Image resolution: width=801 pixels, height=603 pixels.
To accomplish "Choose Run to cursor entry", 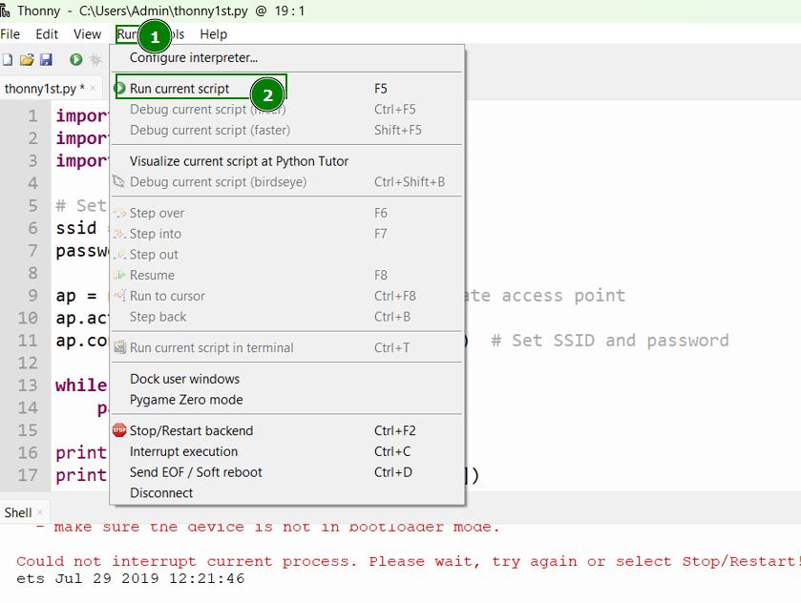I will point(287,296).
